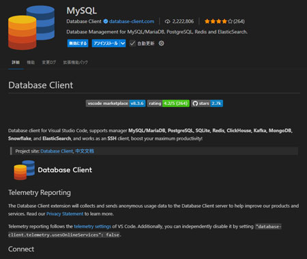The image size is (307, 259).
Task: Click the install count download icon
Action: 167,22
